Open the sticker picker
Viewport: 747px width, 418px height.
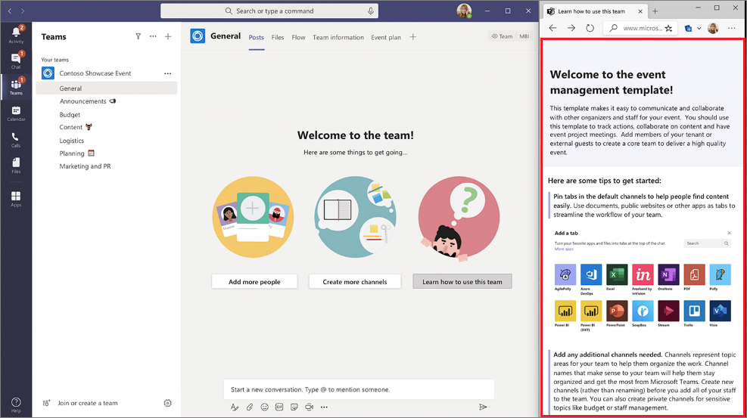tap(294, 407)
